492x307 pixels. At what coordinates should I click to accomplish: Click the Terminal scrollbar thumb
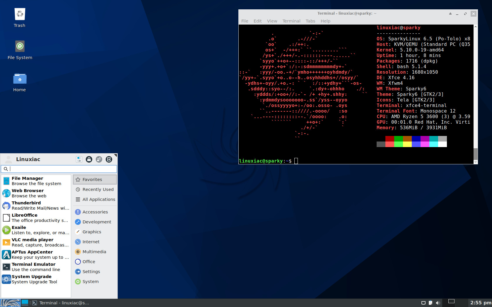(476, 154)
